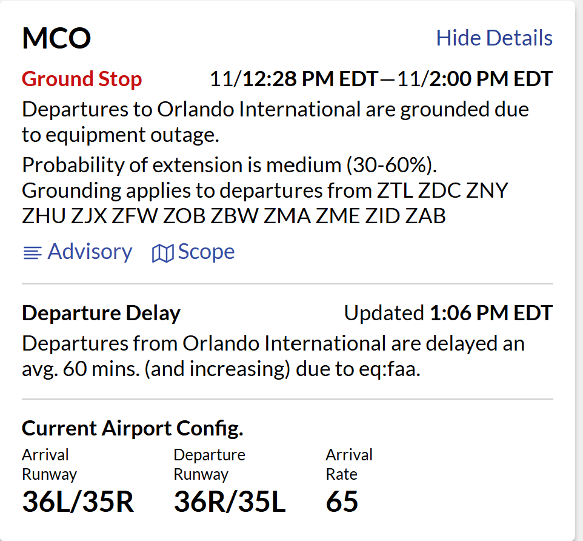
Task: Select the Departure Delay heading
Action: 101,314
